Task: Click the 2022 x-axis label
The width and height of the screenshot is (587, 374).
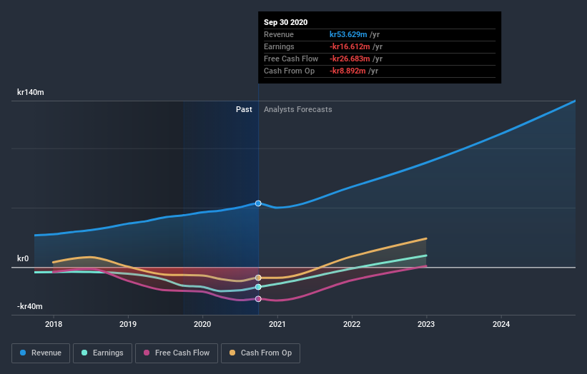Action: coord(352,324)
